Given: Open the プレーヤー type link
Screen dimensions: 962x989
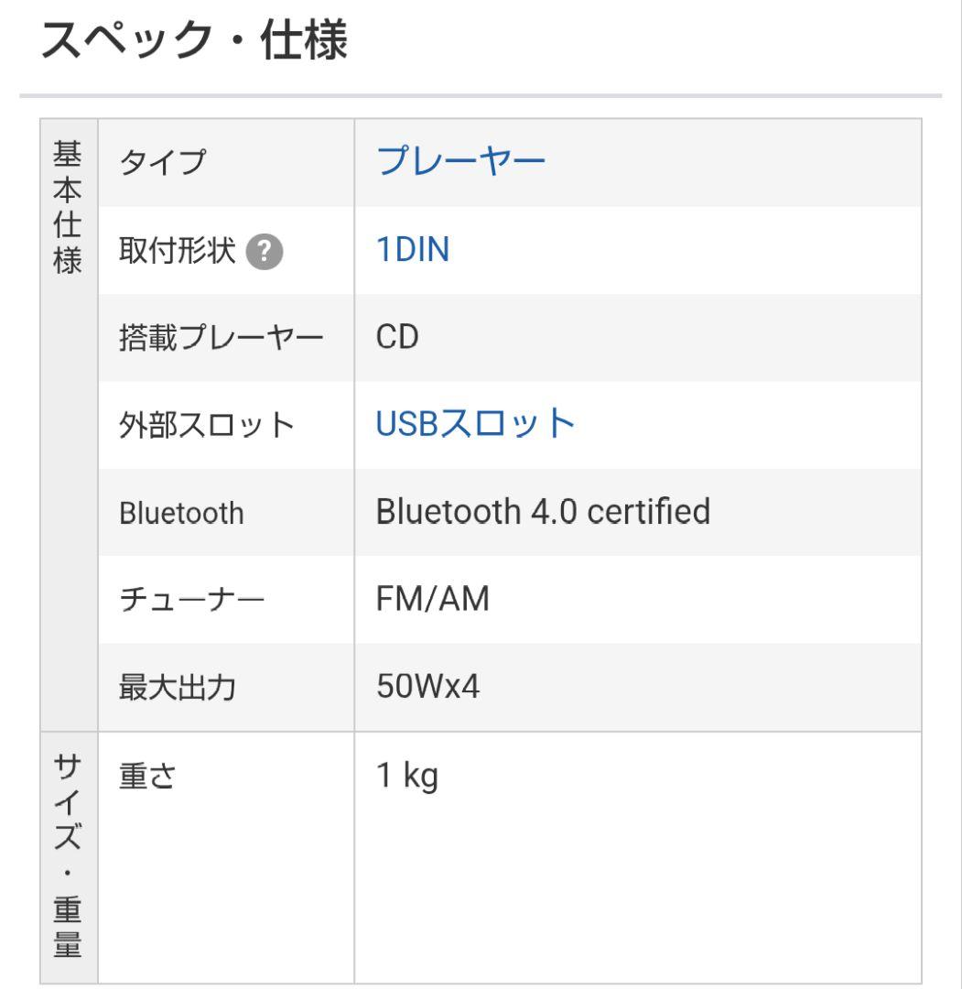Looking at the screenshot, I should [x=460, y=163].
